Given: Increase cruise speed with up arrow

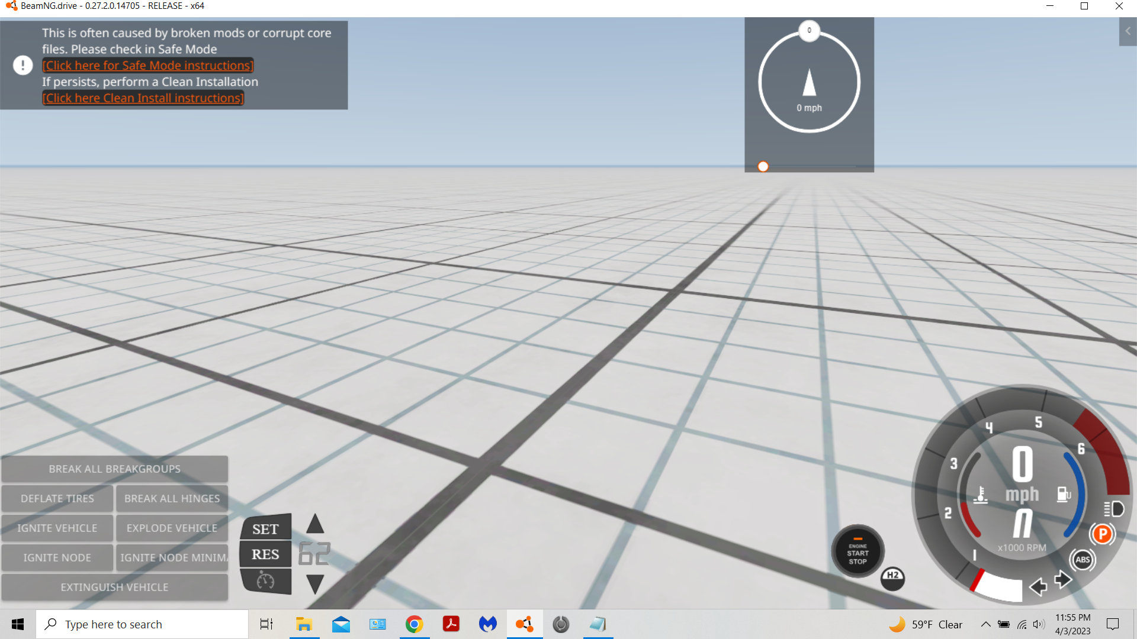Looking at the screenshot, I should (x=315, y=524).
